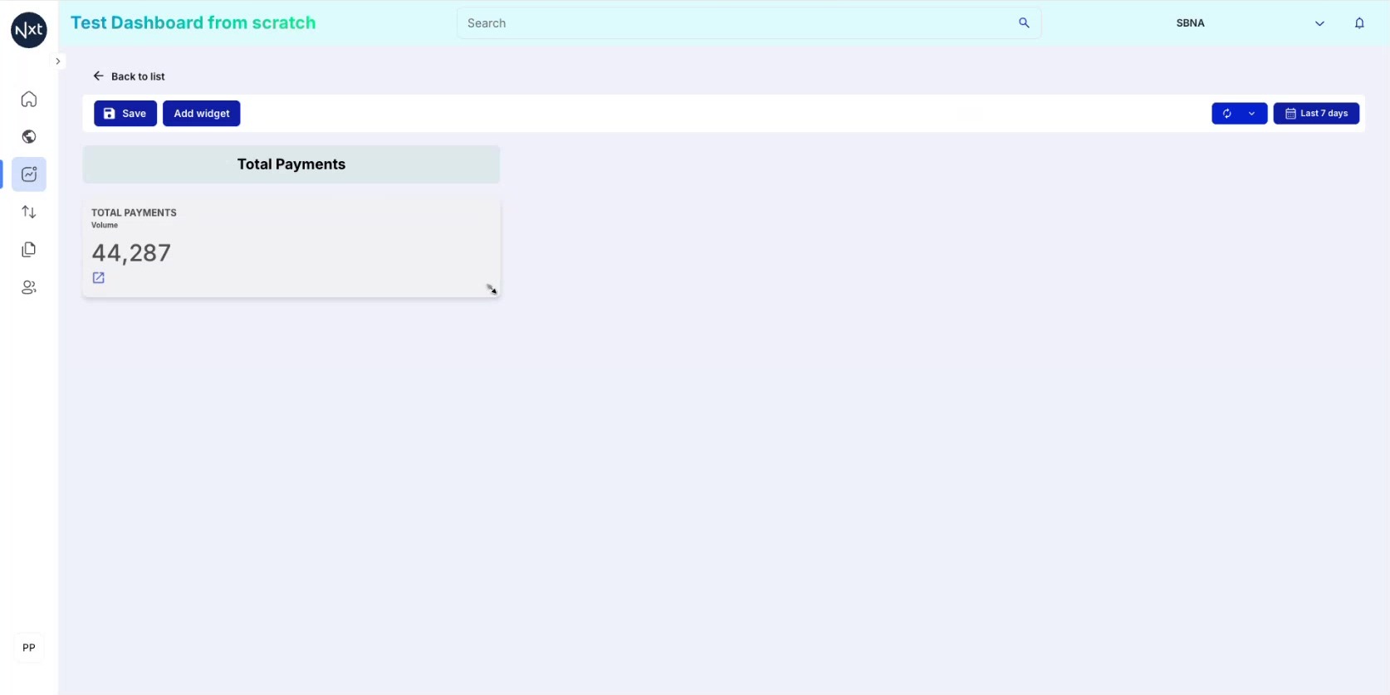
Task: Save the dashboard
Action: point(125,114)
